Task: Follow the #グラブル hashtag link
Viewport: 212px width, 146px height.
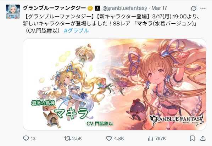Action: click(x=76, y=31)
